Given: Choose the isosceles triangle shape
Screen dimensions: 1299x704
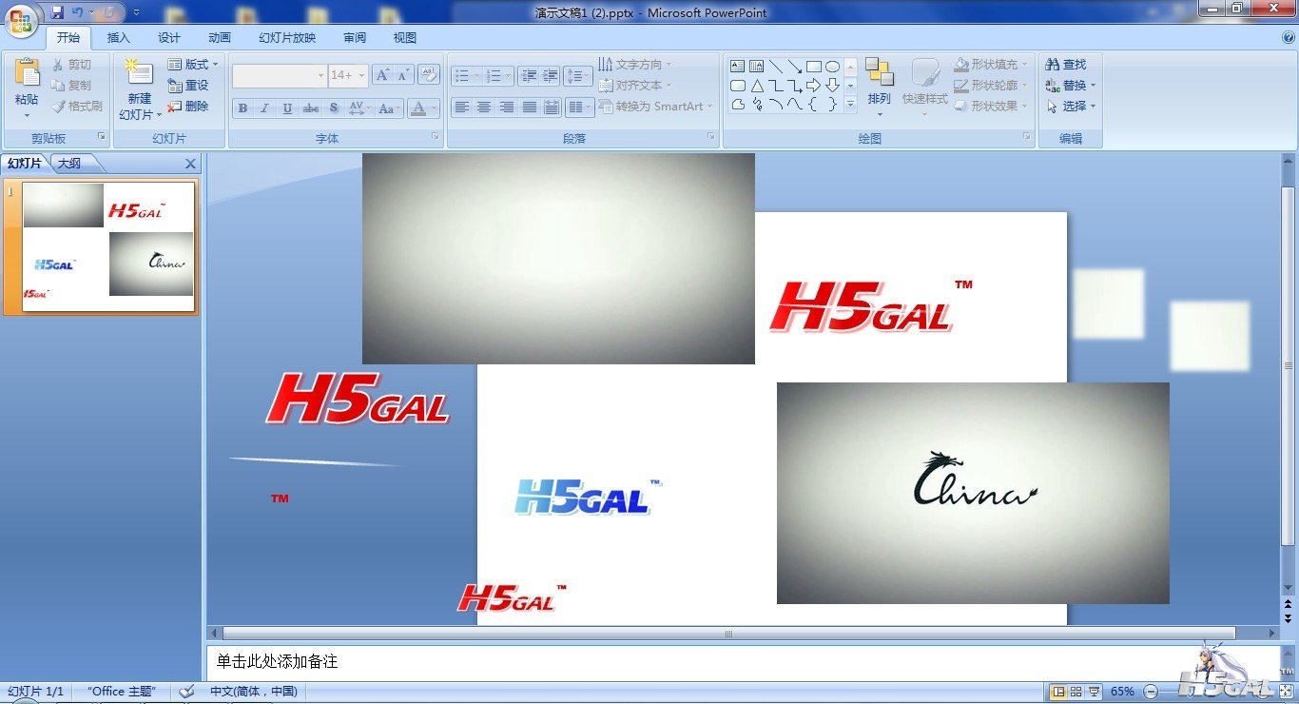Looking at the screenshot, I should point(757,86).
